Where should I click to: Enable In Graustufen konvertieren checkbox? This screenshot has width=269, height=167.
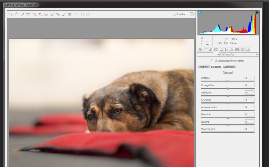point(213,61)
